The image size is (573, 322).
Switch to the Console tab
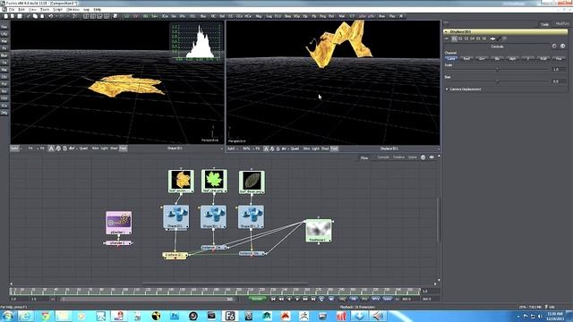(x=383, y=157)
